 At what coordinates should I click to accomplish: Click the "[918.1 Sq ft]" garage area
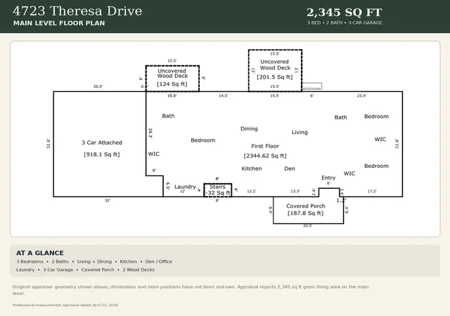[101, 154]
